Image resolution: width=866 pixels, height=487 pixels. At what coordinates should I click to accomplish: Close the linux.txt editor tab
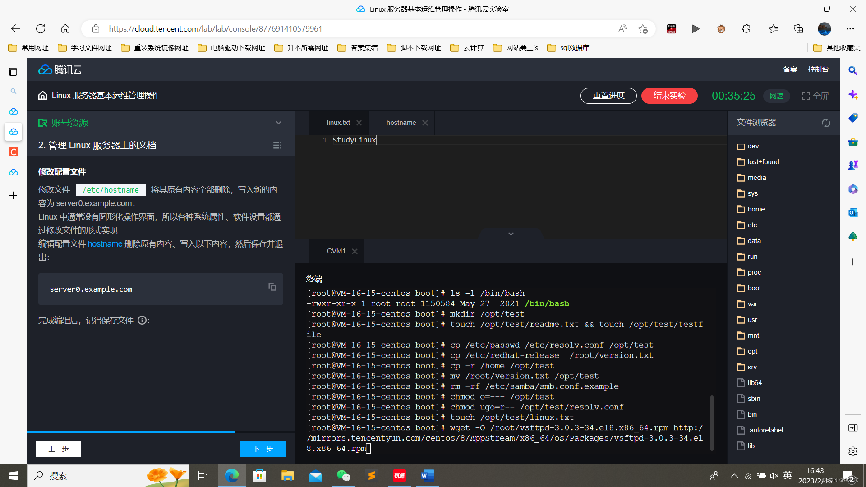pyautogui.click(x=359, y=123)
